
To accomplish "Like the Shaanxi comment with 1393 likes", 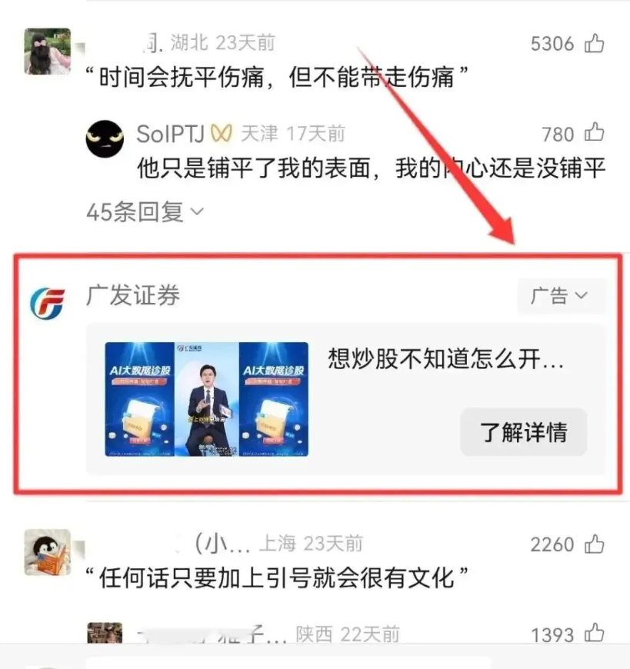I will 594,633.
